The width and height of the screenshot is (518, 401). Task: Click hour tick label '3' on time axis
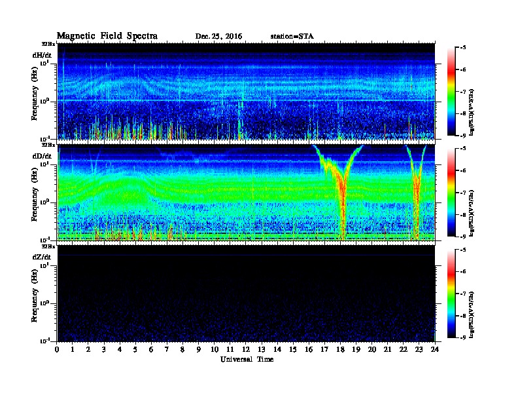pos(104,350)
